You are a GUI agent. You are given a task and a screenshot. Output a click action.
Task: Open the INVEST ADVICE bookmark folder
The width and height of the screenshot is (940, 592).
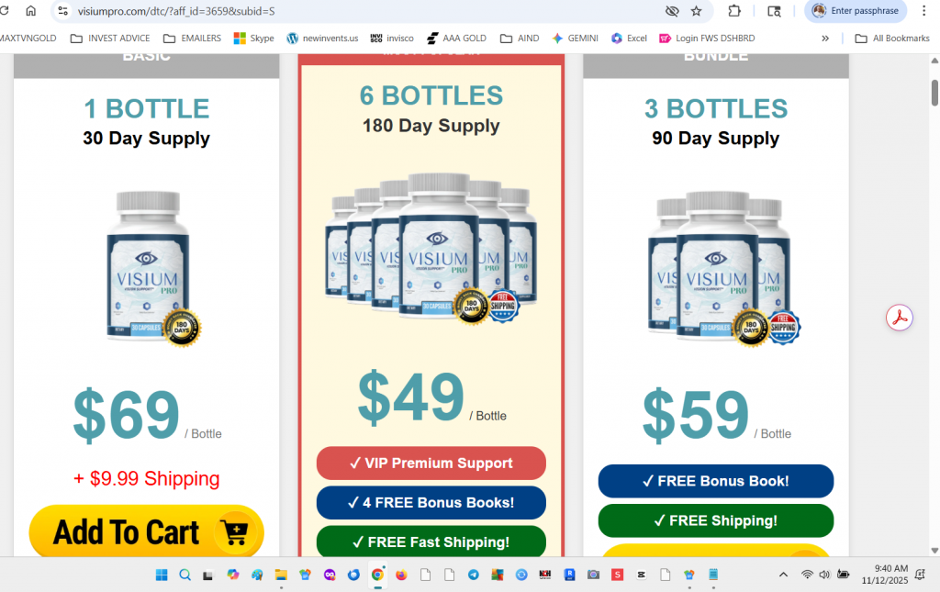pyautogui.click(x=110, y=39)
